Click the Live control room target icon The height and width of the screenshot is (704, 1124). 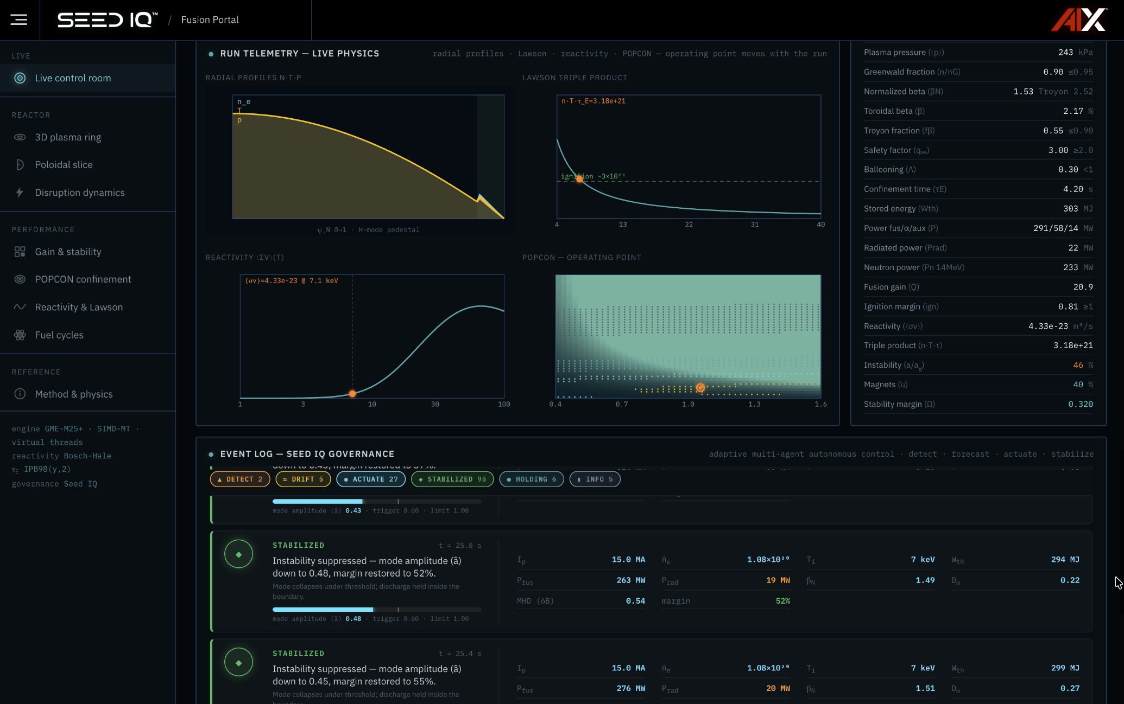pyautogui.click(x=20, y=78)
